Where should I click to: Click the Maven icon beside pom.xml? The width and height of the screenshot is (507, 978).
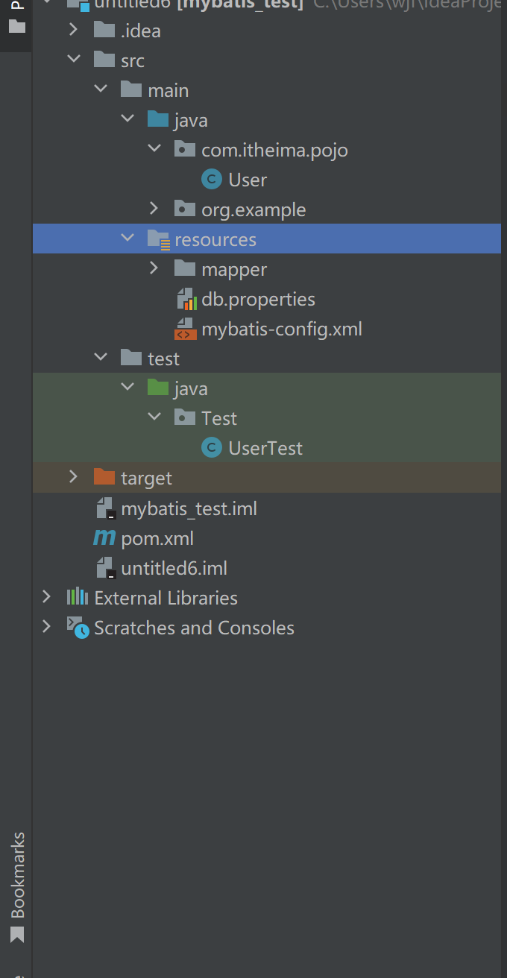(104, 538)
